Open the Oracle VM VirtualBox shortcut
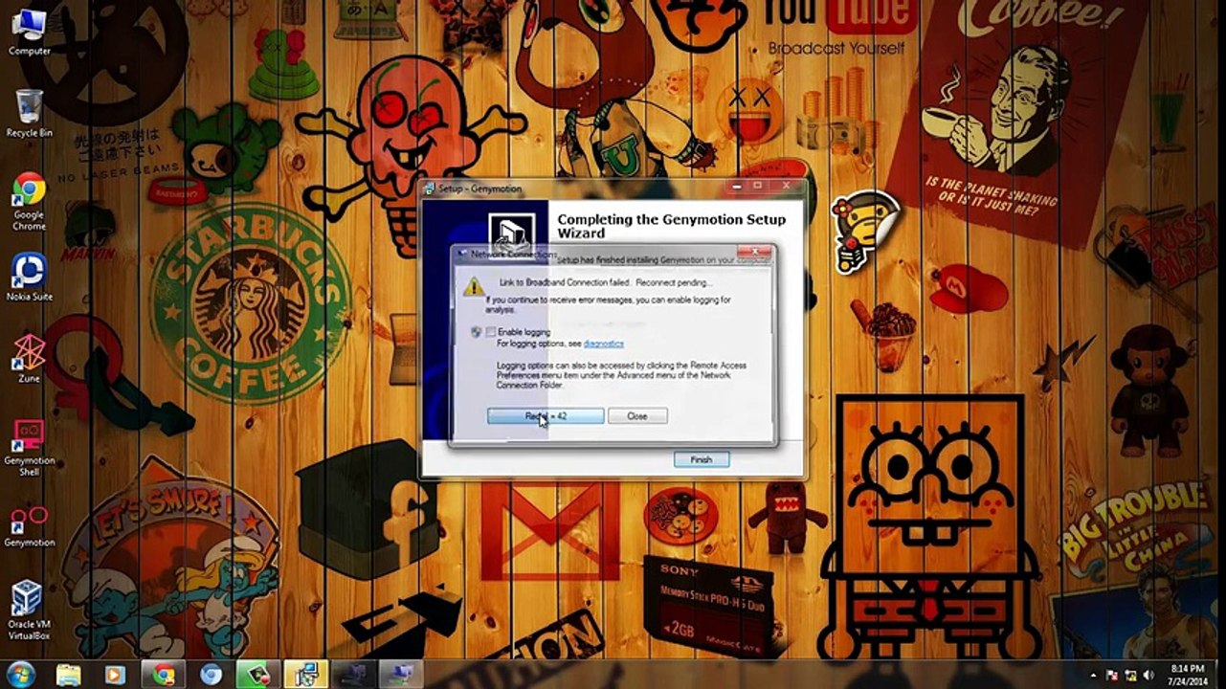This screenshot has height=689, width=1226. [x=29, y=611]
